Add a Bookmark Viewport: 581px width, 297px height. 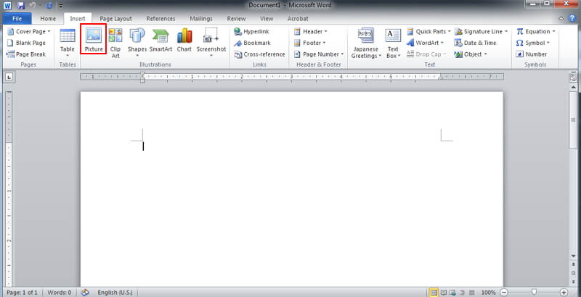pyautogui.click(x=252, y=43)
